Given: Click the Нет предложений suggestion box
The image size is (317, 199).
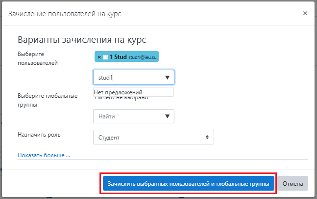Looking at the screenshot, I should click(x=133, y=92).
